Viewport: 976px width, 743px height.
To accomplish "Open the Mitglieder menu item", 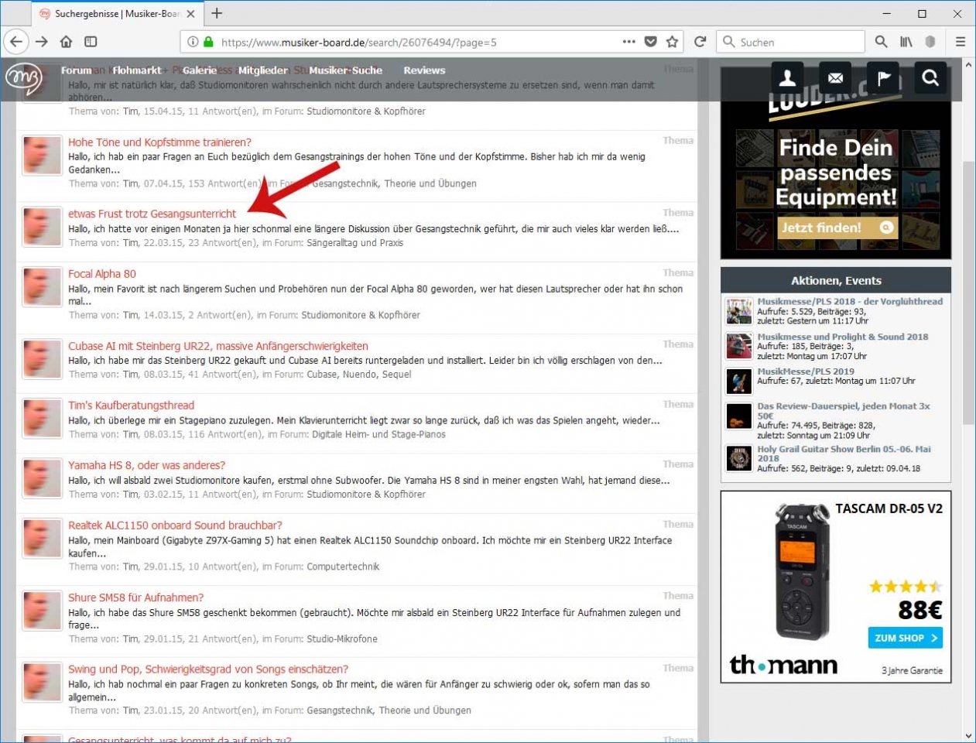I will pos(263,70).
